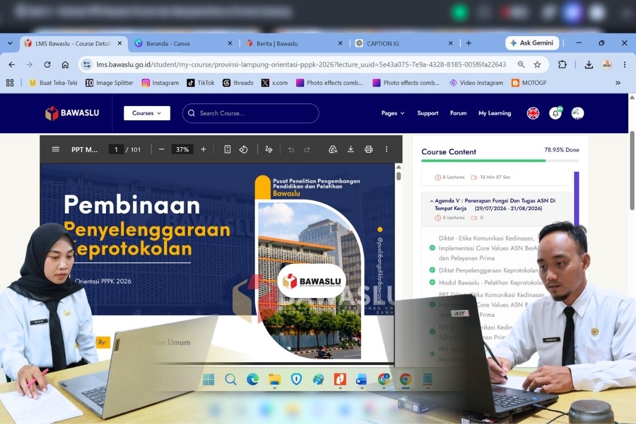Open Windows Start menu in taskbar
Screen dimensions: 636x424
click(x=208, y=379)
